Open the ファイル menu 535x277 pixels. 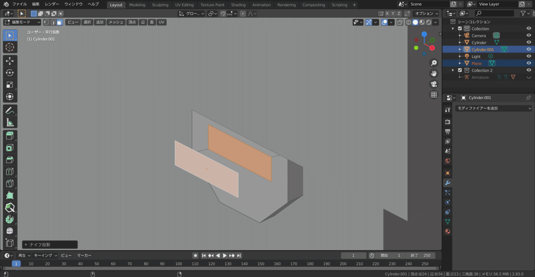[19, 4]
